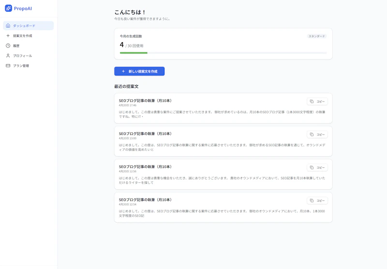Go to 履歴 in the sidebar

point(29,45)
